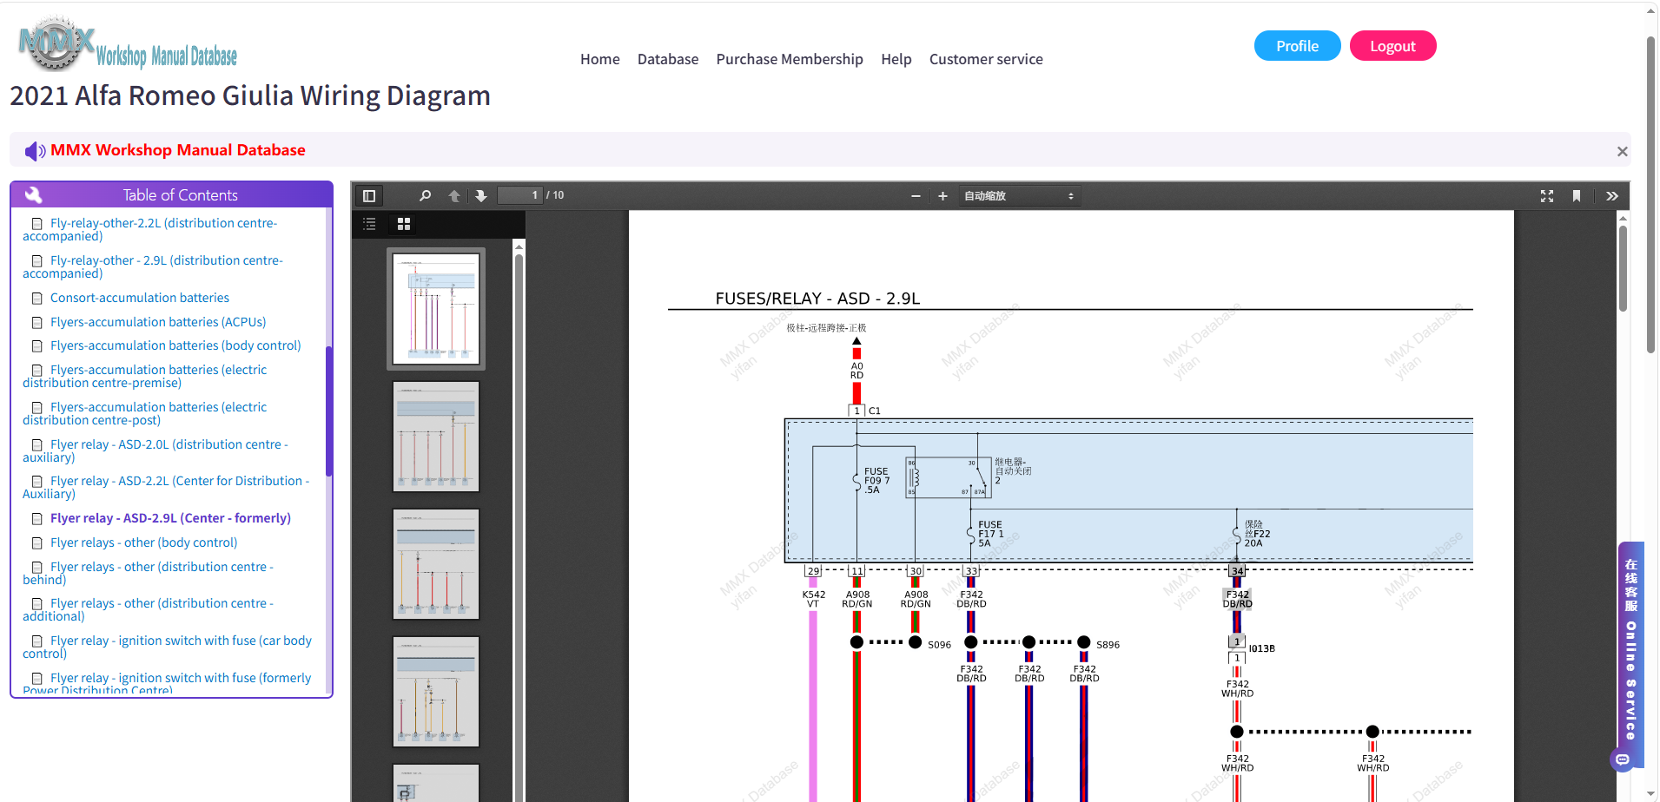Select page 1 thumbnail in sidebar
1660x802 pixels.
(x=436, y=309)
